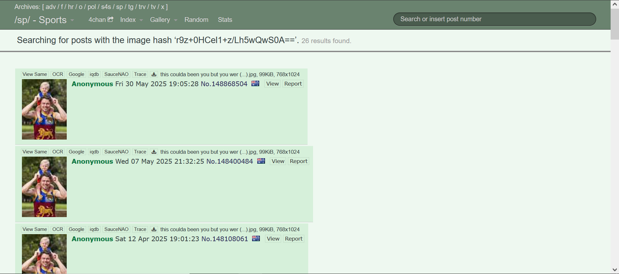This screenshot has width=619, height=274.
Task: Open thumbnail of post No.148108061
Action: (x=44, y=254)
